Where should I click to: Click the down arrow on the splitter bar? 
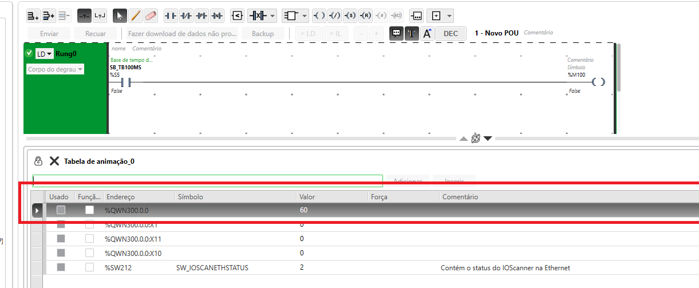[x=488, y=139]
